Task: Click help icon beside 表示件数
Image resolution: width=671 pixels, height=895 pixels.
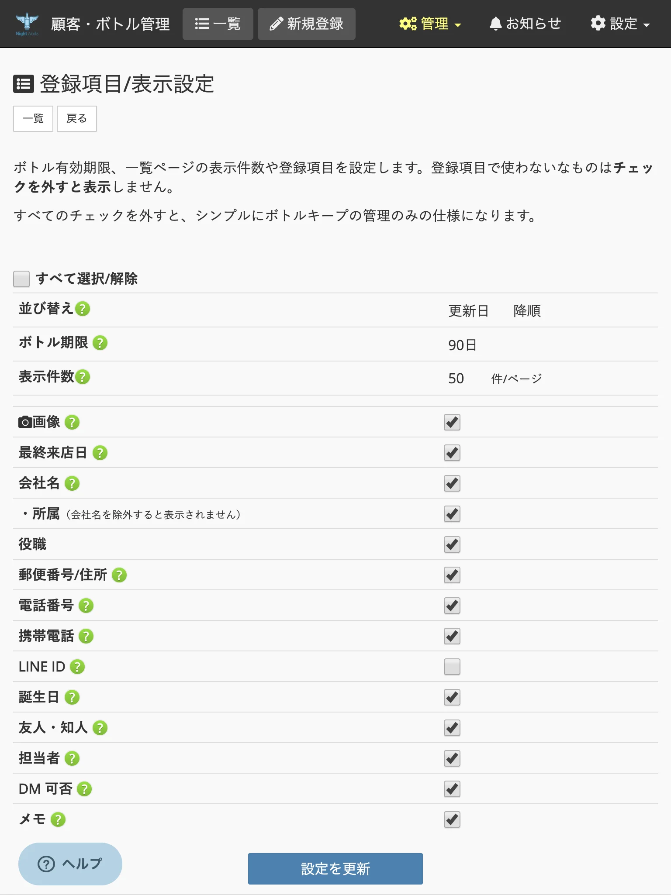Action: pos(83,377)
